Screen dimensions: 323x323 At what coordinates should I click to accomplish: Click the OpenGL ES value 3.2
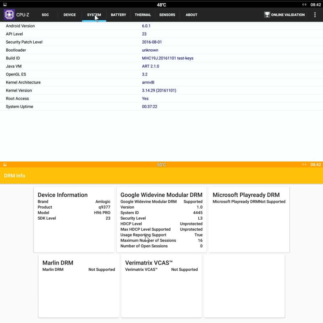point(145,74)
